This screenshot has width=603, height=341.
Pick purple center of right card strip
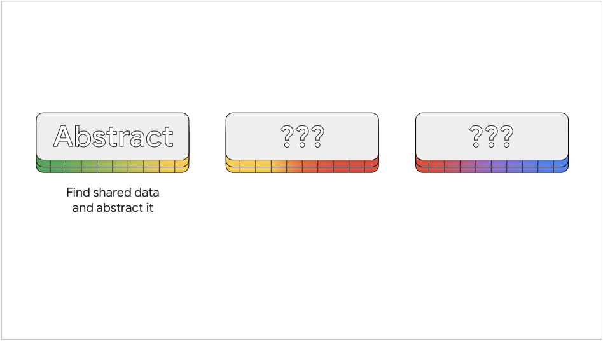pyautogui.click(x=492, y=165)
